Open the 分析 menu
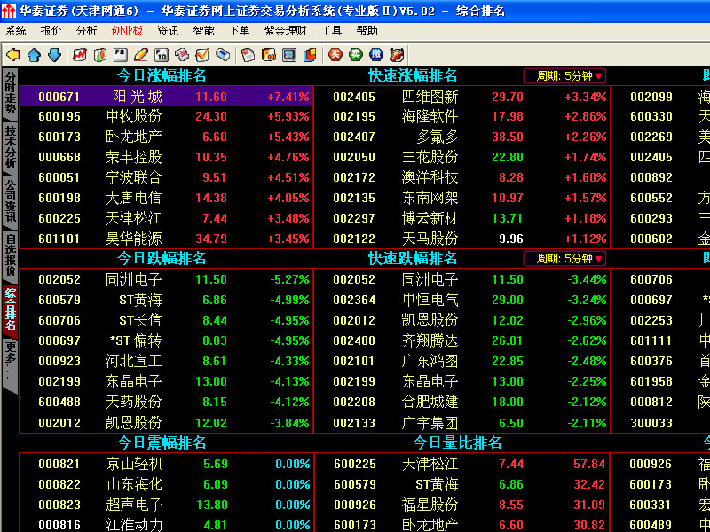The image size is (710, 532). tap(86, 31)
